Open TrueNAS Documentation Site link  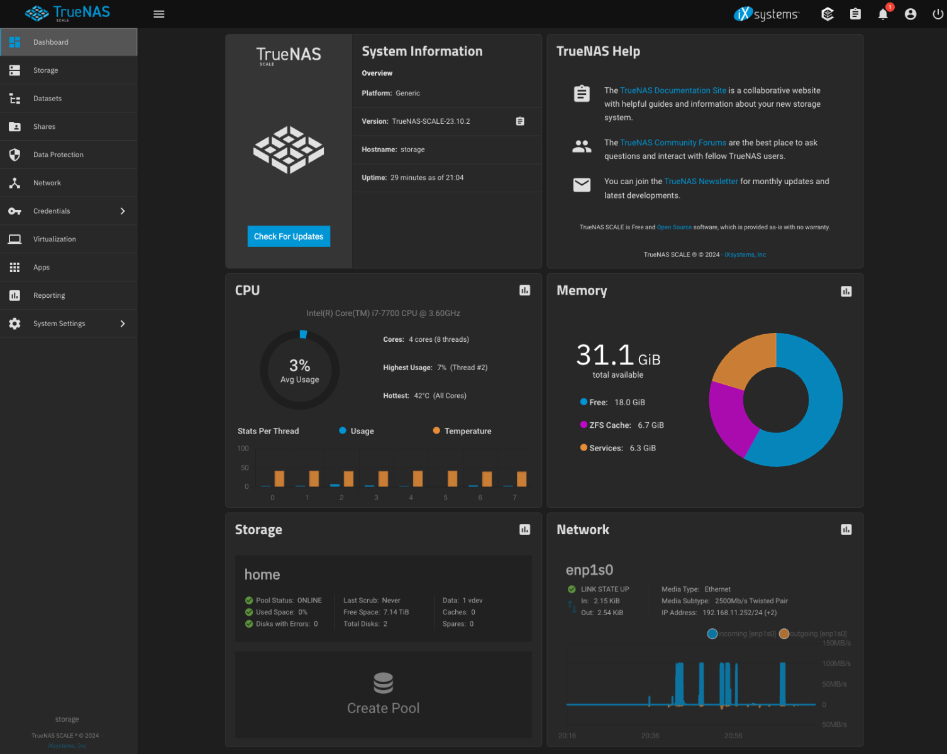pyautogui.click(x=673, y=90)
